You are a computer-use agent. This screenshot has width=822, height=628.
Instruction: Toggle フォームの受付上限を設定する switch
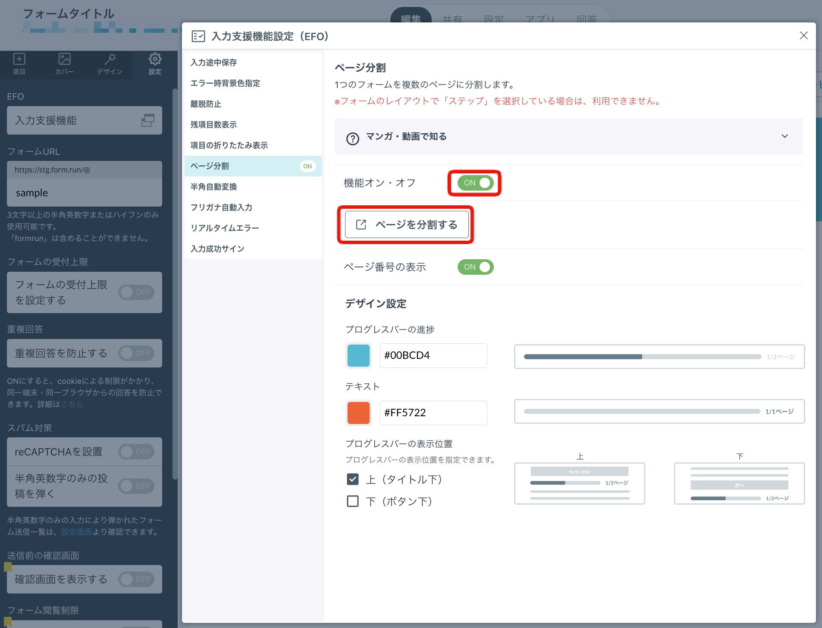tap(136, 292)
